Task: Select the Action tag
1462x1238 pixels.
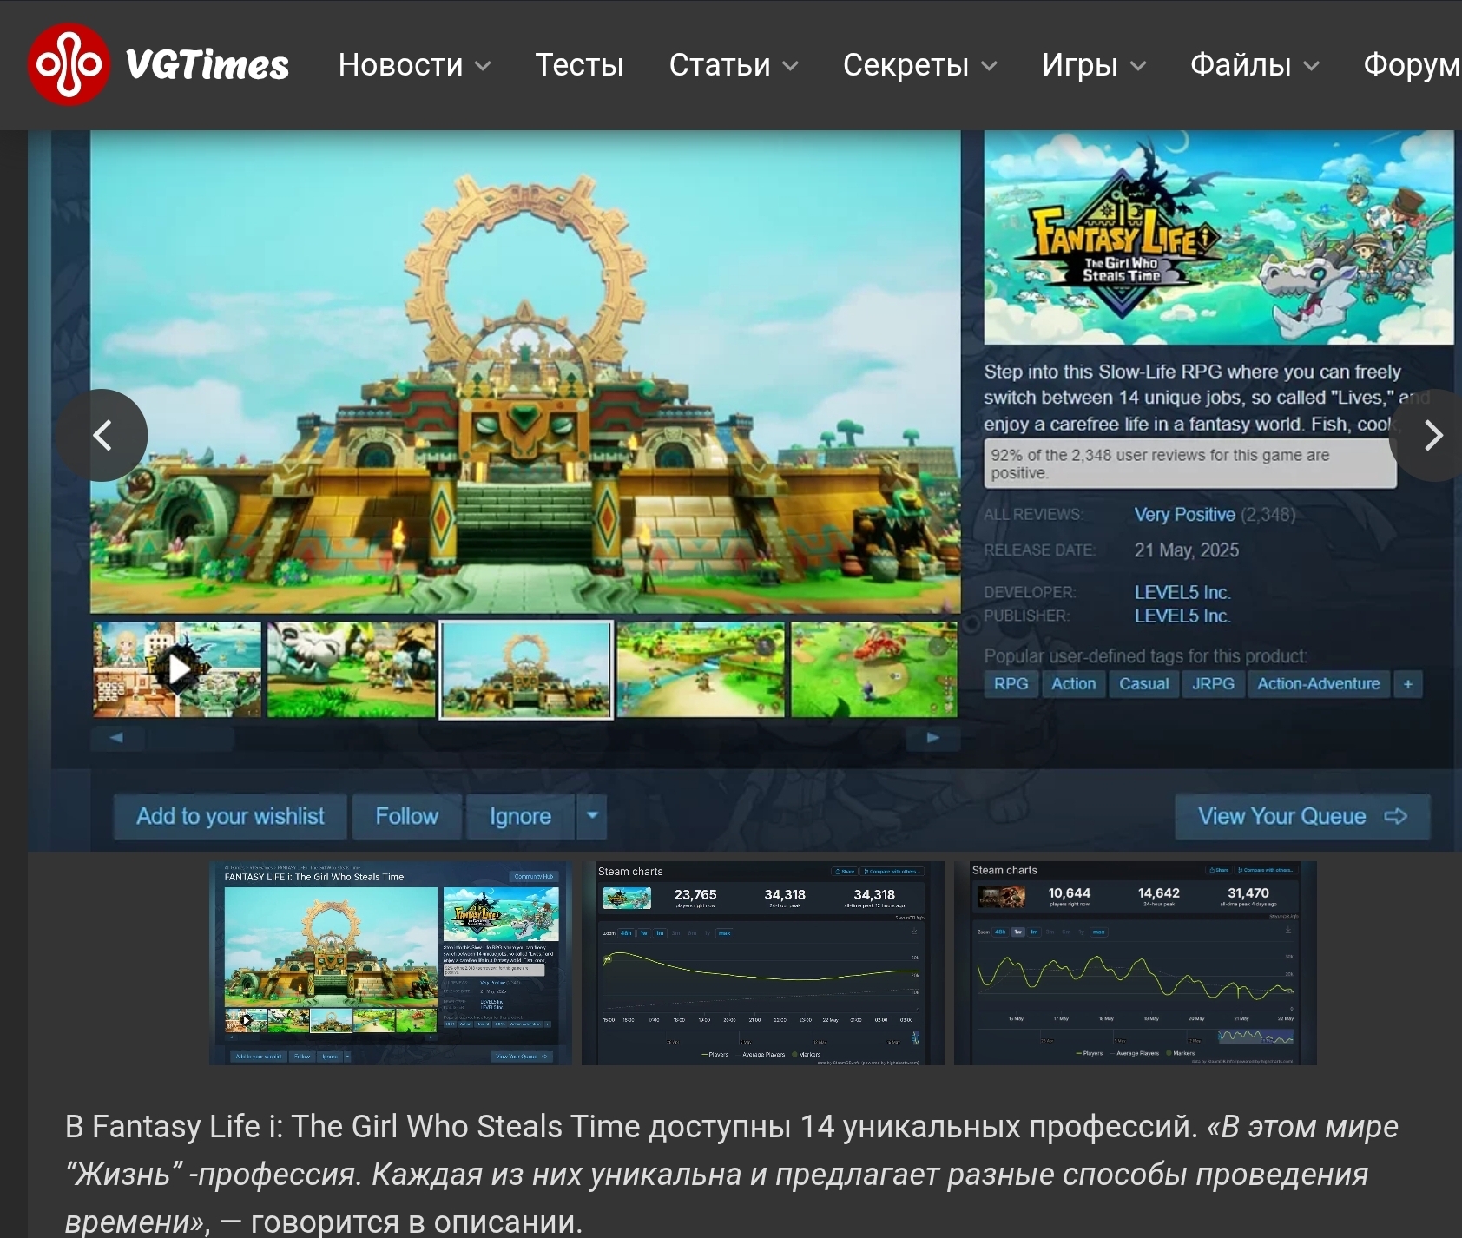Action: (1074, 684)
